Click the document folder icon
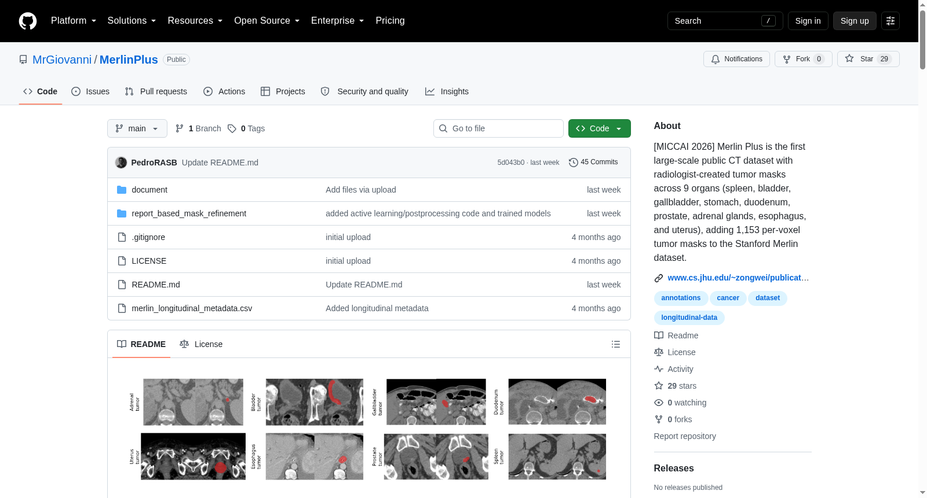Viewport: 927px width, 498px height. click(x=122, y=190)
